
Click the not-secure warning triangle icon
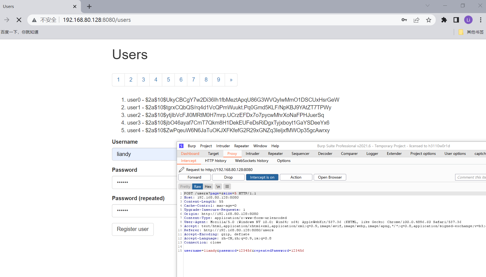point(34,20)
